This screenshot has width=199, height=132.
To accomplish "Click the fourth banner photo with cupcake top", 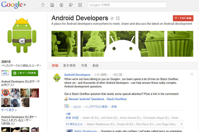I will pyautogui.click(x=151, y=44).
